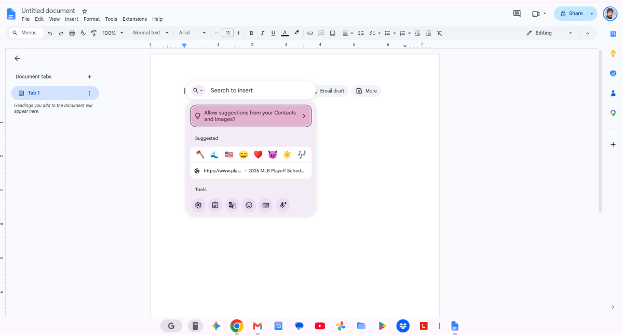Run spelling and grammar check icon
Viewport: 623px width, 335px height.
[83, 33]
